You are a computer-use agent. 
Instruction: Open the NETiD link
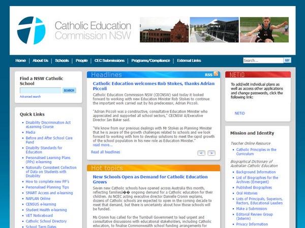[x=239, y=113]
